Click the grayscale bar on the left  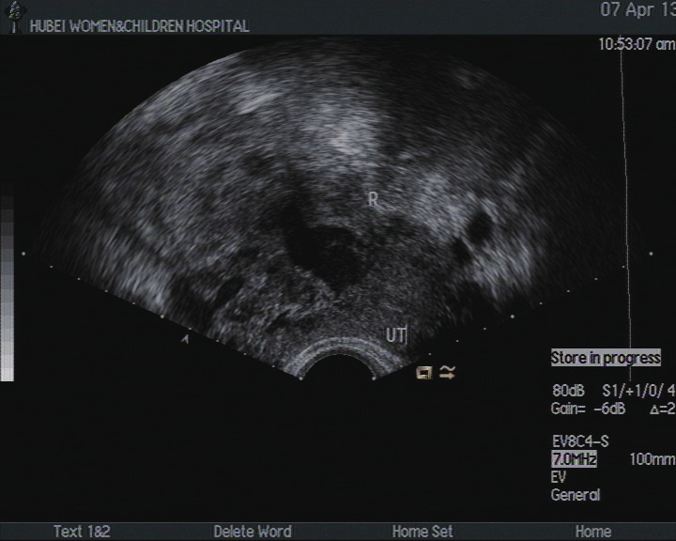coord(7,289)
